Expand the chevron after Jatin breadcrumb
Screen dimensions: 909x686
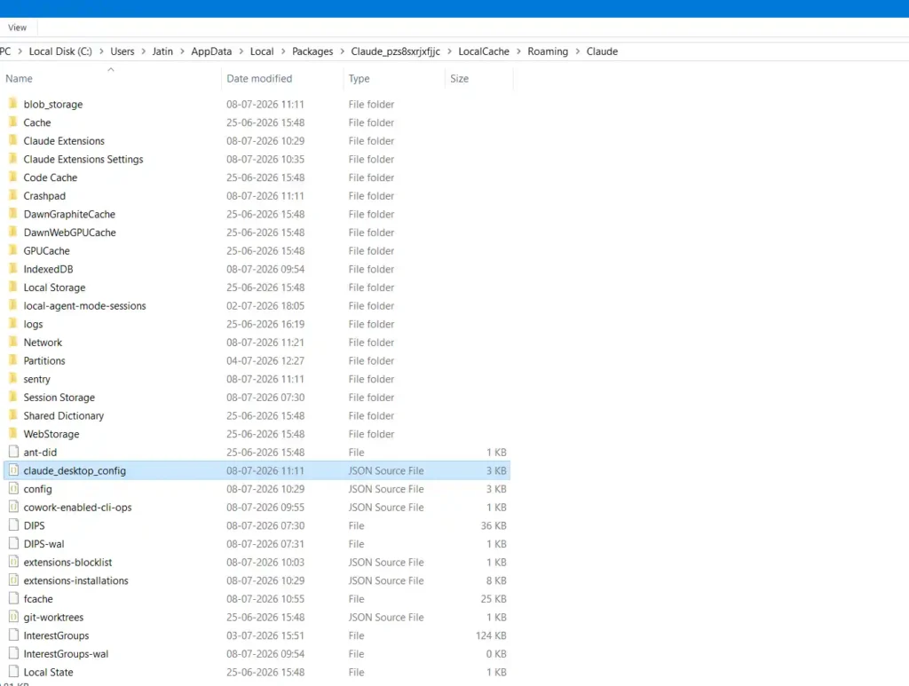tap(182, 51)
